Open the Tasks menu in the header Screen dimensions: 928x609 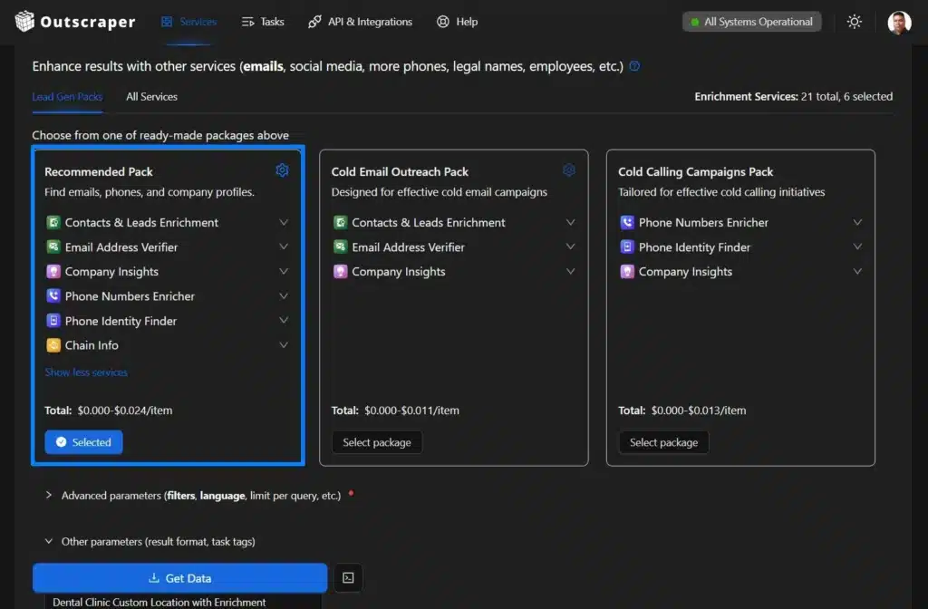point(263,21)
